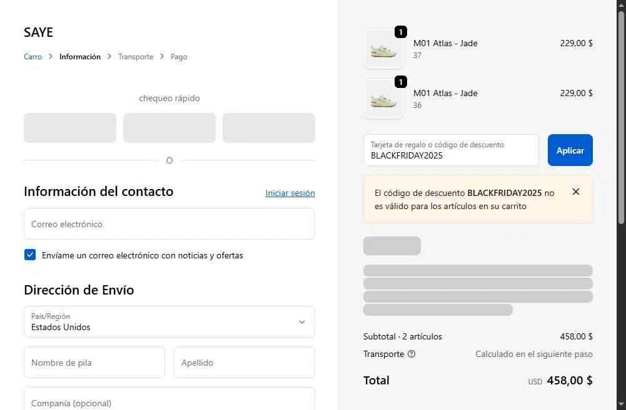Dismiss the invalid discount code alert
The height and width of the screenshot is (410, 626).
click(x=576, y=192)
